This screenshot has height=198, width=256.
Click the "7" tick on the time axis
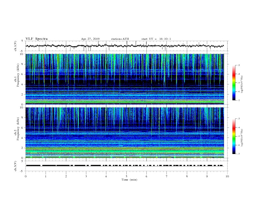167,176
